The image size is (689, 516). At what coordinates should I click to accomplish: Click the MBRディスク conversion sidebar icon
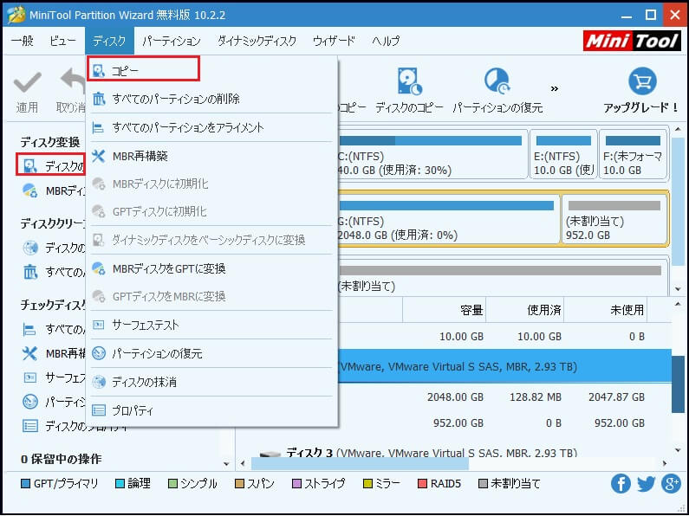click(x=29, y=190)
